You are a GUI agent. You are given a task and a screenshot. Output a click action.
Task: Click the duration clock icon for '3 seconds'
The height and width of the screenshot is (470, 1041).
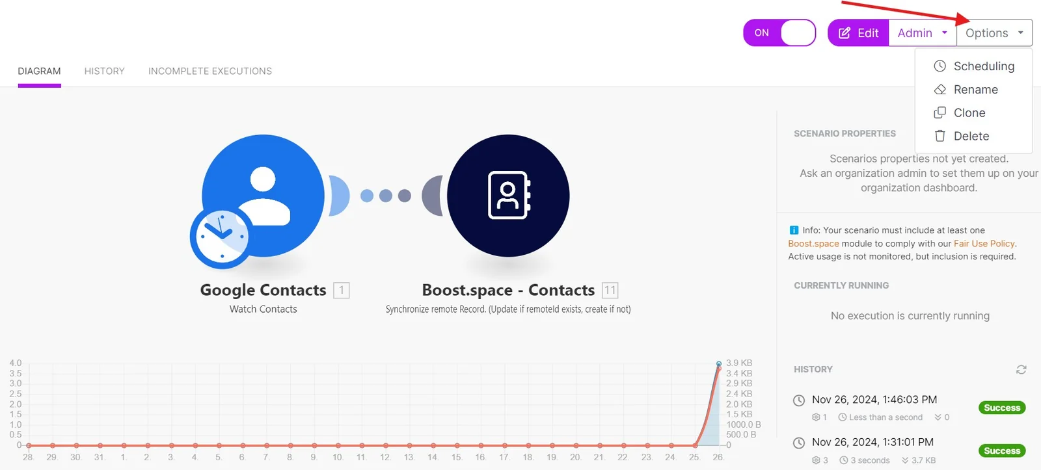(844, 460)
